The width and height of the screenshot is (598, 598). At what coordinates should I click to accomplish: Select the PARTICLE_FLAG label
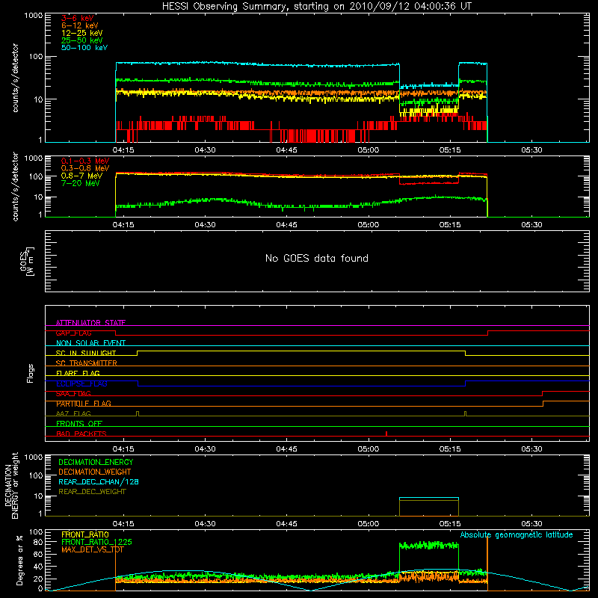click(84, 404)
